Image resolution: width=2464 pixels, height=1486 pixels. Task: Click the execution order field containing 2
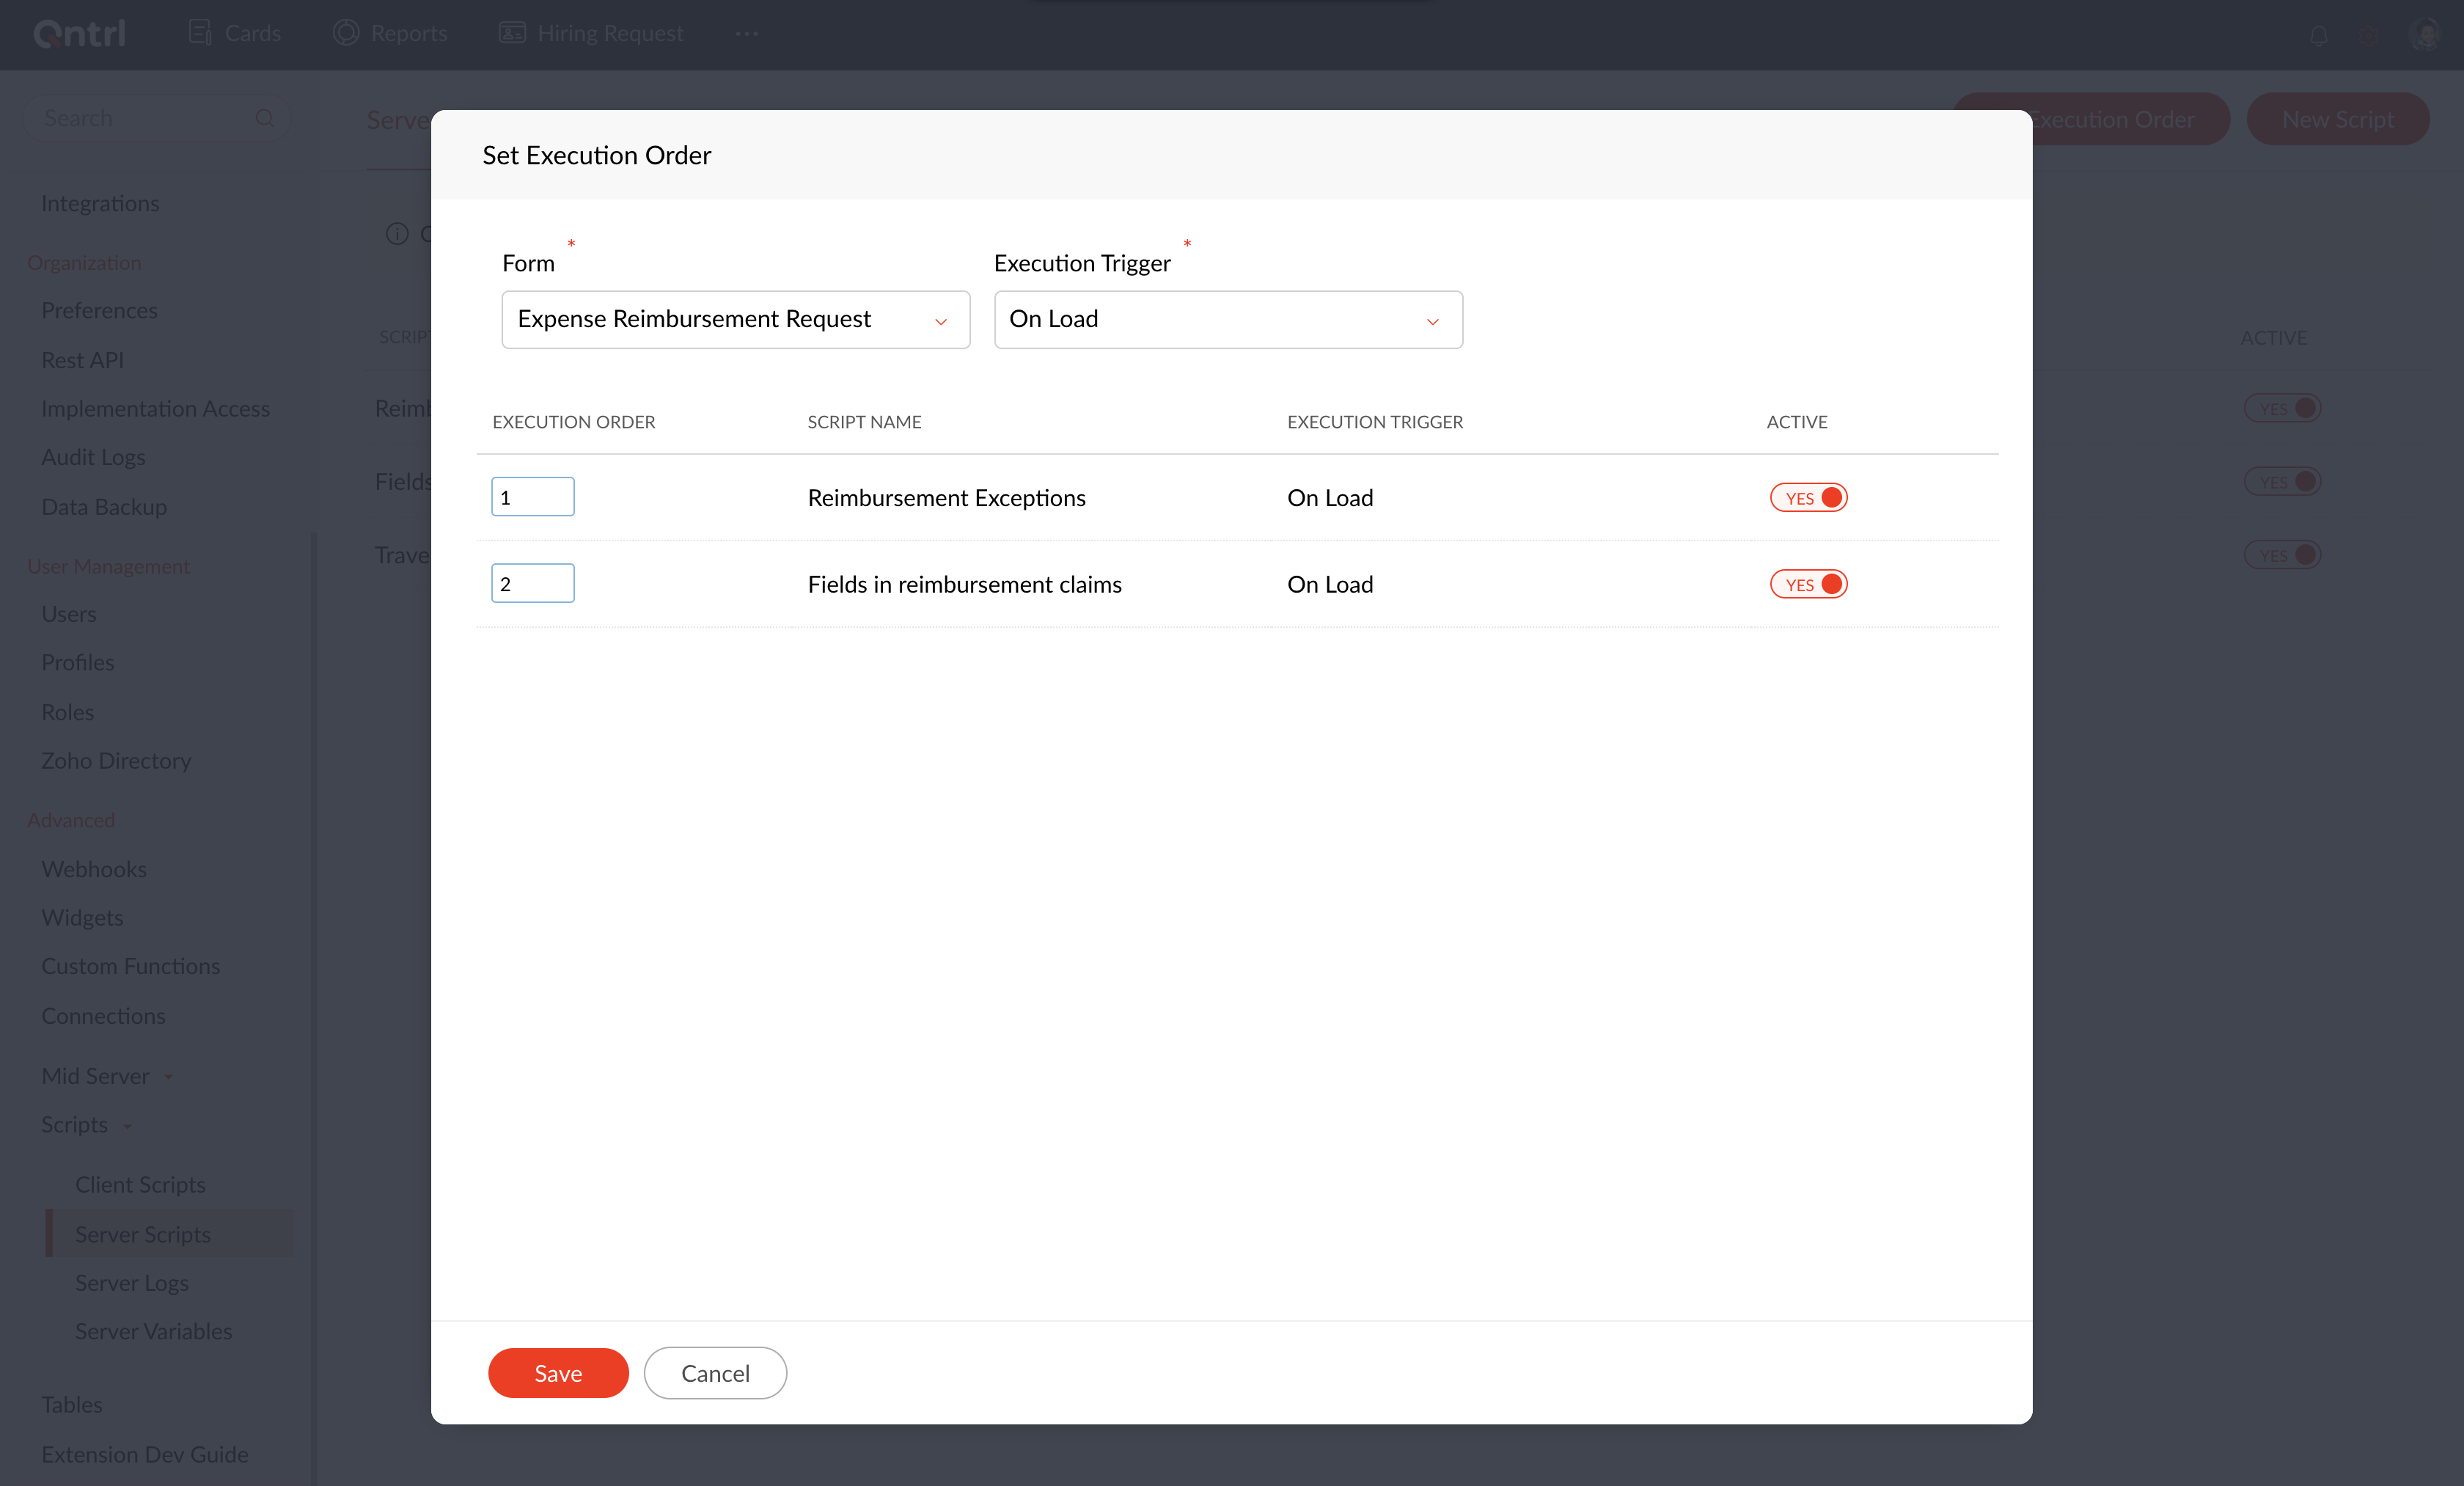[532, 583]
